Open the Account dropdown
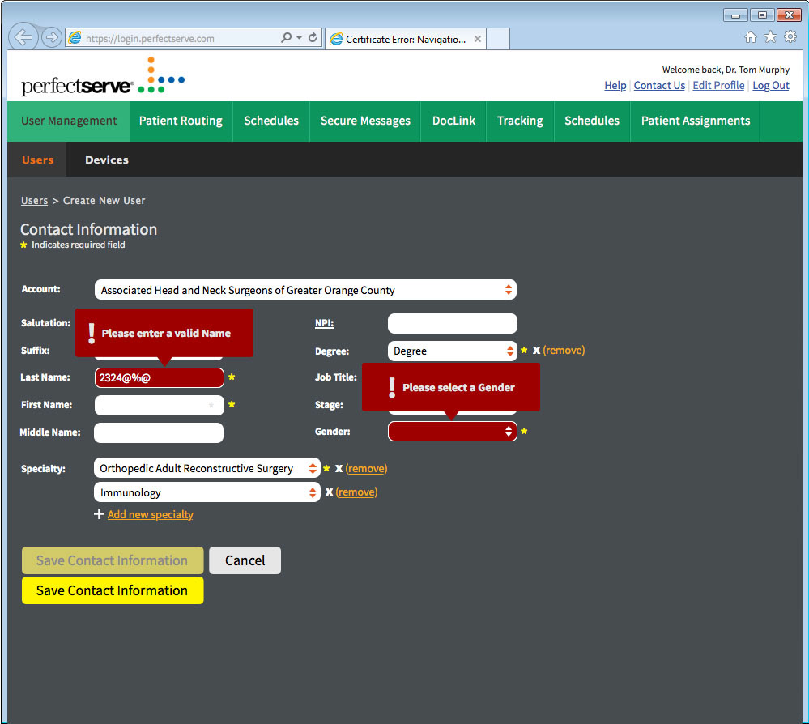 coord(305,289)
